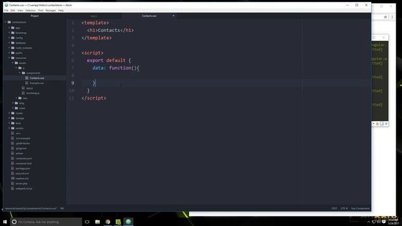402x226 pixels.
Task: Open the Help menu
Action: 61,11
